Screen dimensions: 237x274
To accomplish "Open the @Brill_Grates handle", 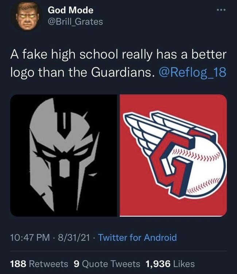I will [75, 22].
